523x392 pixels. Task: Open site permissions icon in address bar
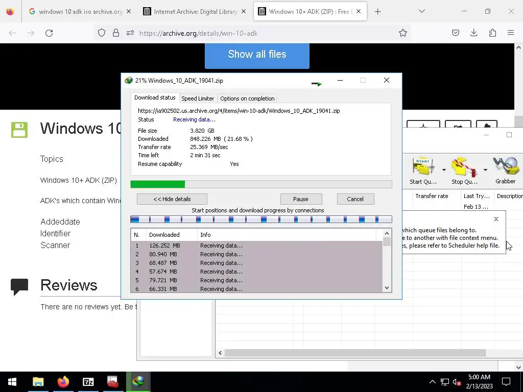point(130,33)
